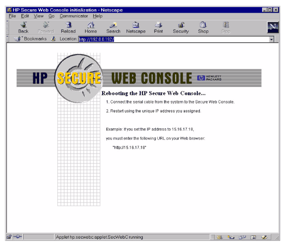Click the "Example: If you set the IP address" line

pos(150,129)
